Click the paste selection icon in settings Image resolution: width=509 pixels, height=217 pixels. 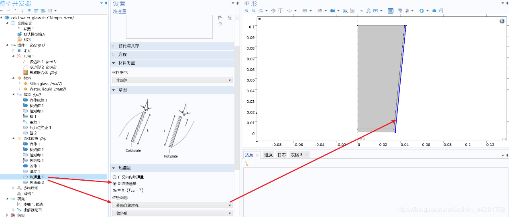[220, 18]
